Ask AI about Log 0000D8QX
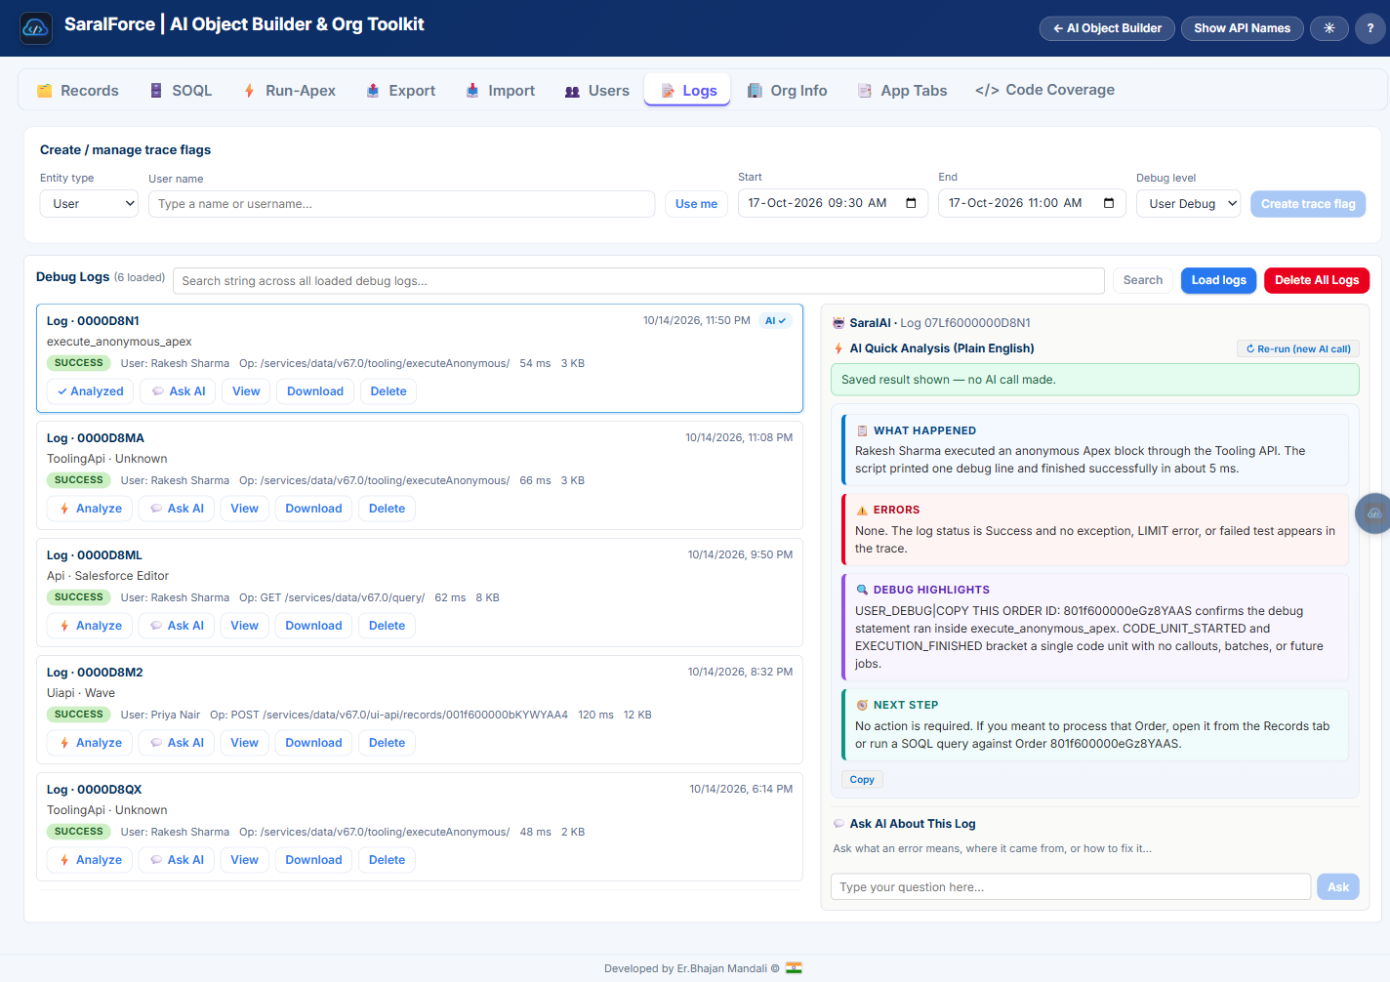Image resolution: width=1390 pixels, height=982 pixels. (x=177, y=860)
